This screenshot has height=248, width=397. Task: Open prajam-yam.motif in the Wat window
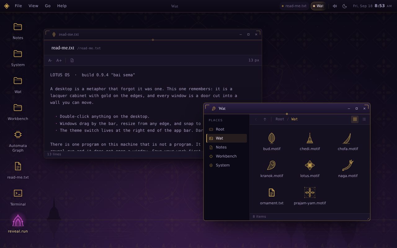310,196
